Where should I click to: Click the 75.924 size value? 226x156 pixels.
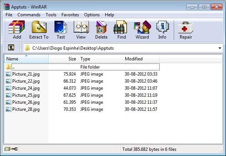pyautogui.click(x=70, y=74)
